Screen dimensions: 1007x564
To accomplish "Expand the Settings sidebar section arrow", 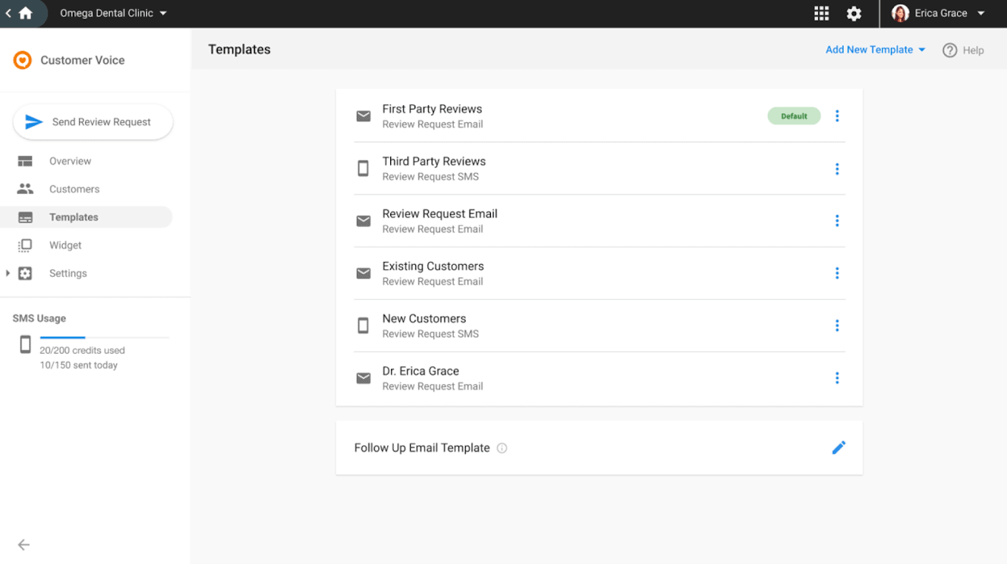I will (x=8, y=273).
